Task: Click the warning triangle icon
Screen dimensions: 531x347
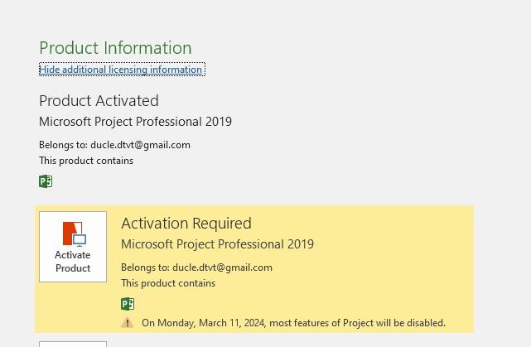Action: point(127,323)
